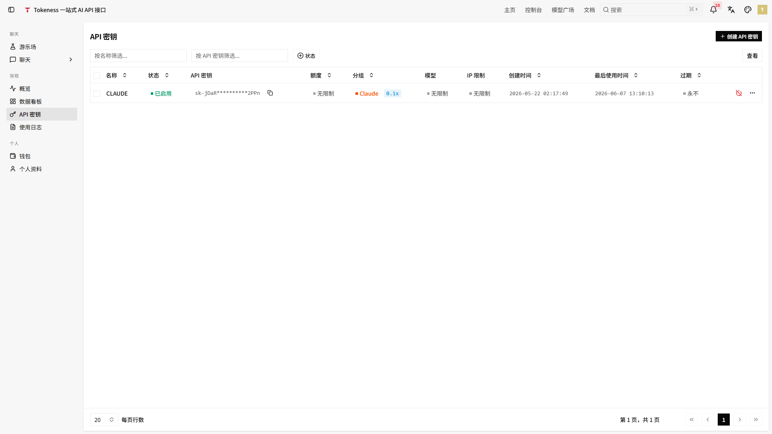Sort by 最后使用时间 column
772x434 pixels.
[616, 76]
